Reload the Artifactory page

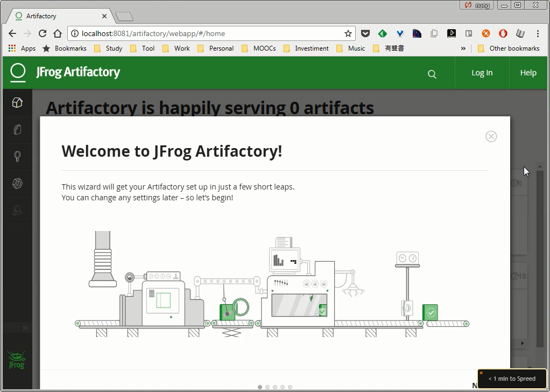tap(43, 33)
